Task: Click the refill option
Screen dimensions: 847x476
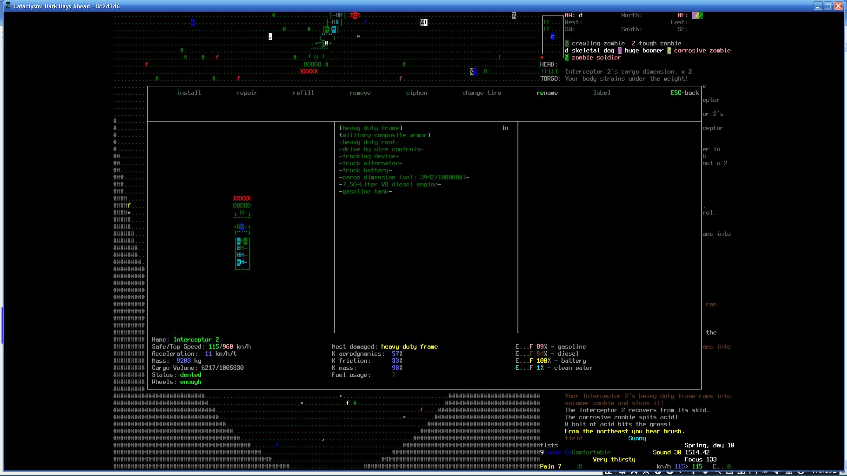Action: coord(303,93)
